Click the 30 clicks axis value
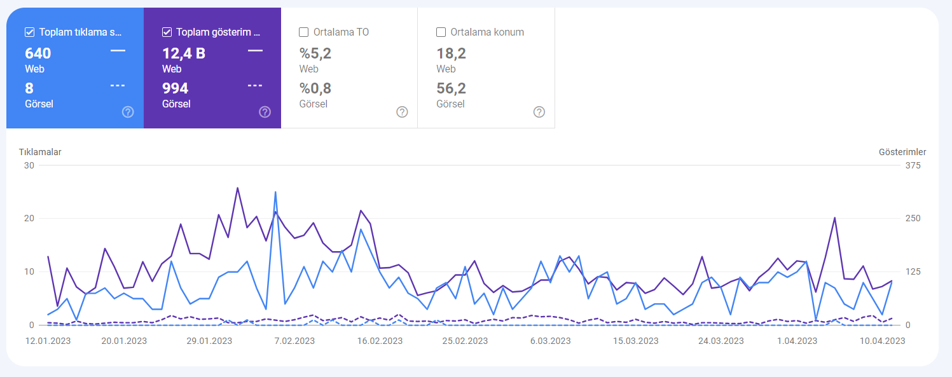Image resolution: width=952 pixels, height=377 pixels. click(29, 165)
